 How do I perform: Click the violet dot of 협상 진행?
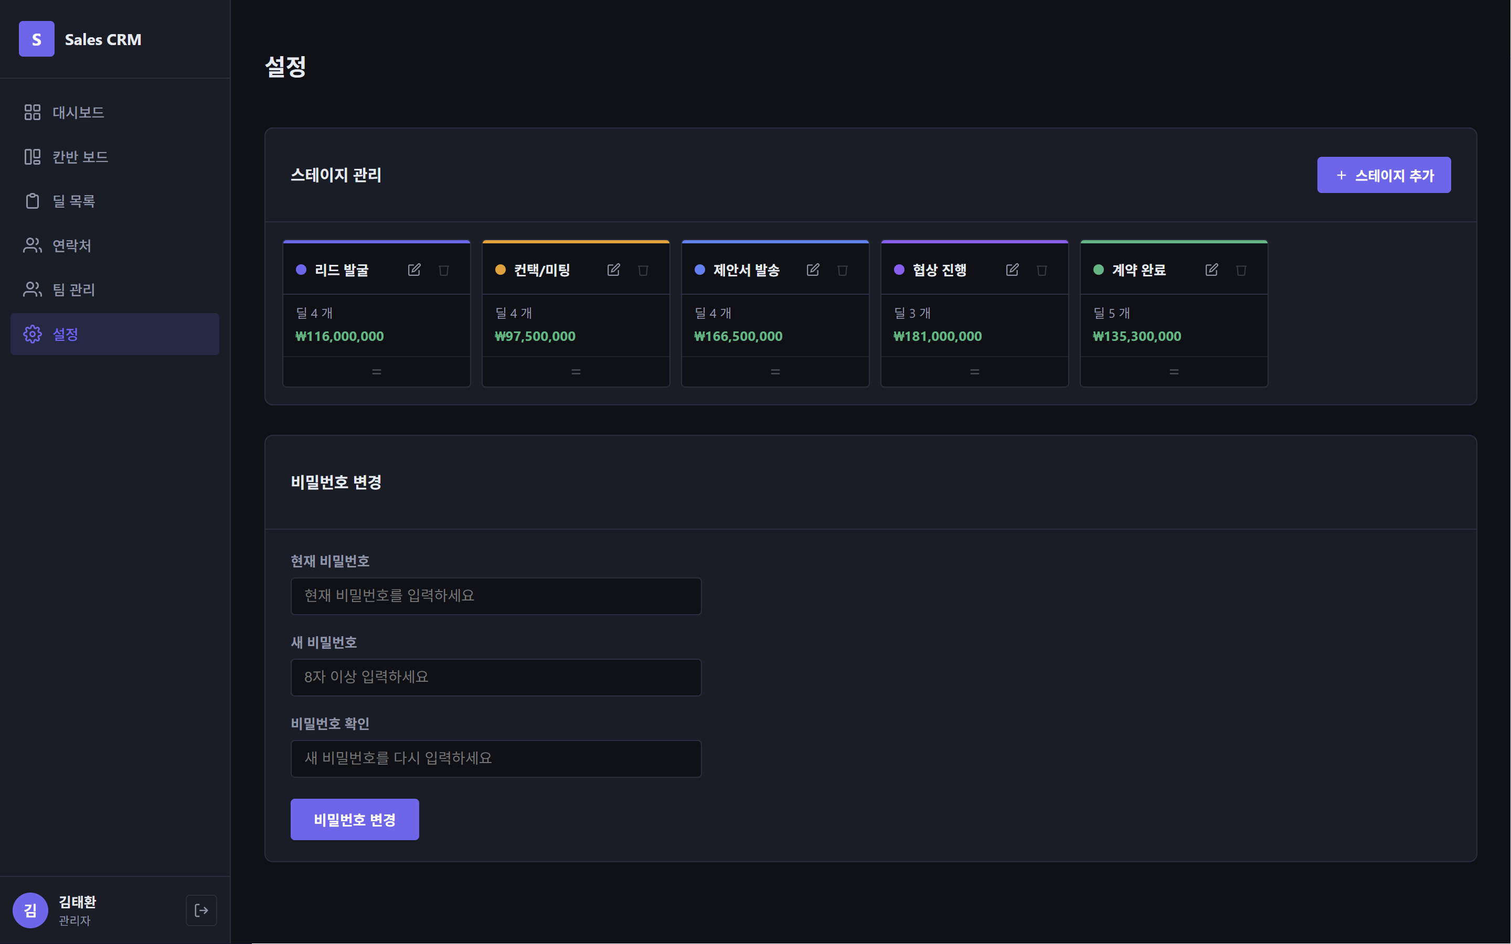tap(899, 270)
